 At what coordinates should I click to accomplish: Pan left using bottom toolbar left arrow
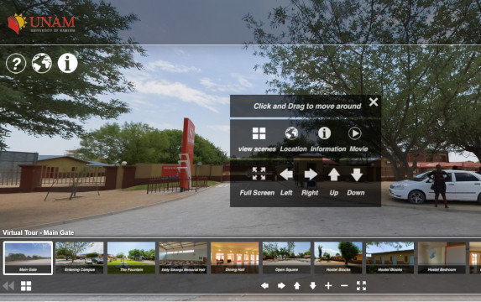(264, 286)
